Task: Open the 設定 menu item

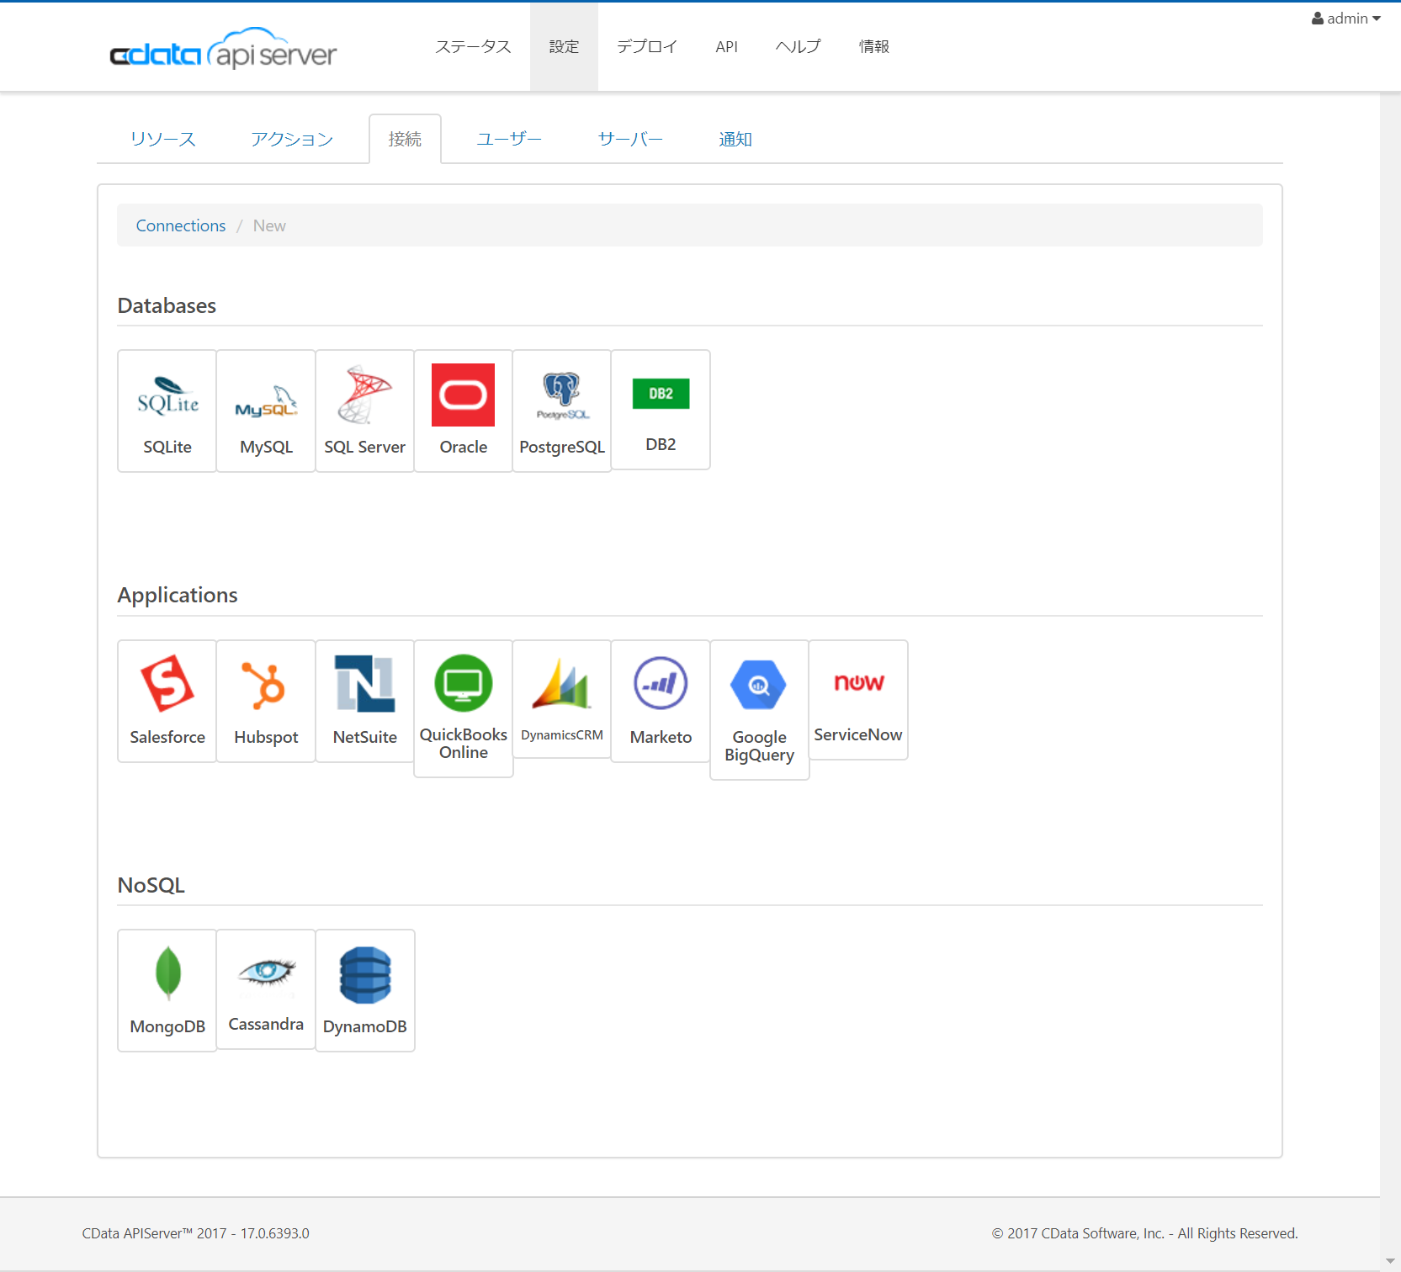Action: point(564,46)
